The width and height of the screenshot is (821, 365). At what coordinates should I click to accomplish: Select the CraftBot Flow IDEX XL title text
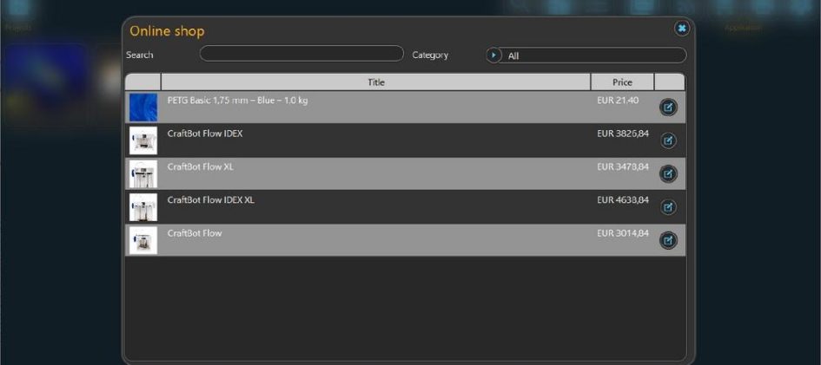210,200
